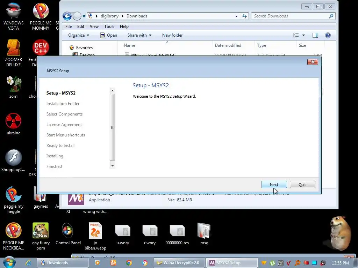358x268 pixels.
Task: Expand the address bar history dropdown
Action: 236,16
